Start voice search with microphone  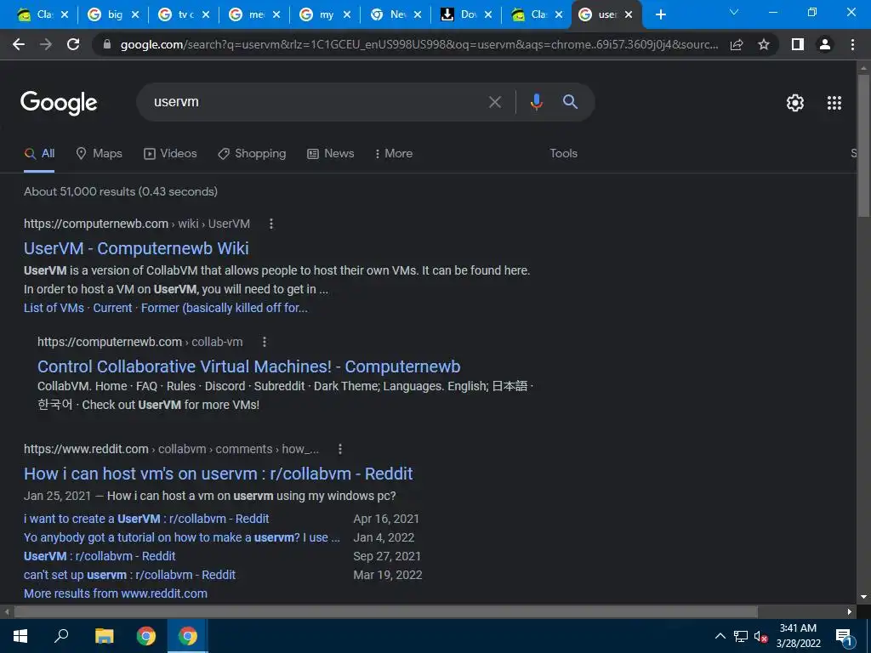pyautogui.click(x=536, y=102)
